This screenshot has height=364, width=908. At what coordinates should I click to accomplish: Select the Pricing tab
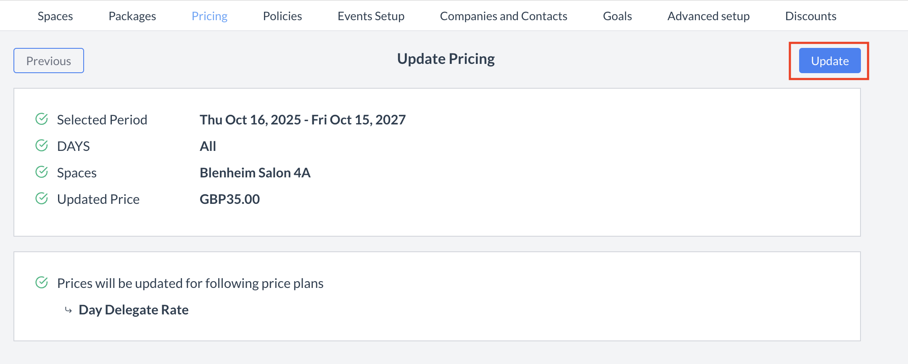[209, 16]
